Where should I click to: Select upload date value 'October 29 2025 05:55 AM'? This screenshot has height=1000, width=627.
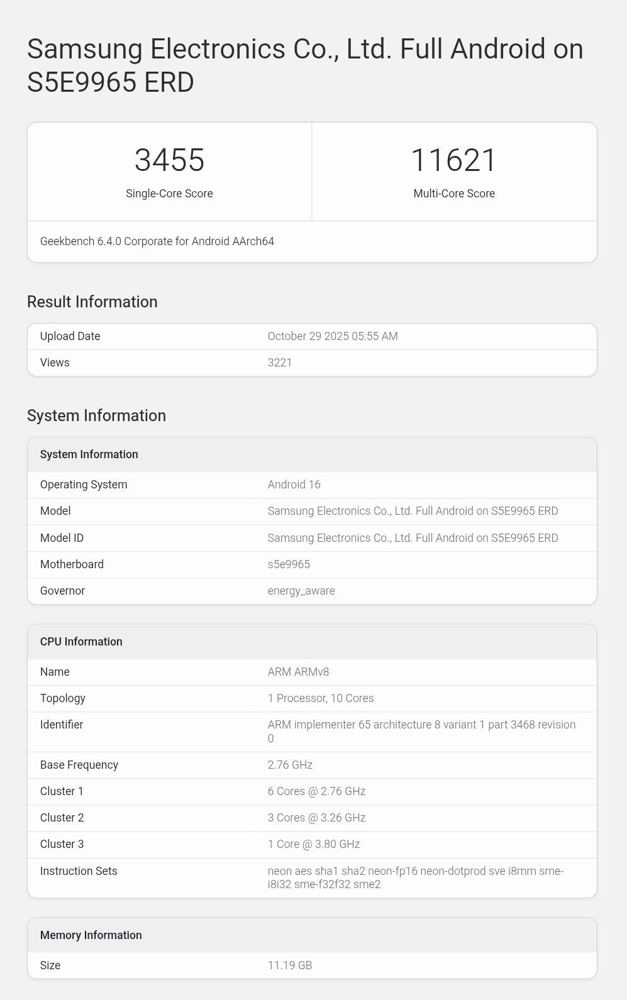point(333,336)
